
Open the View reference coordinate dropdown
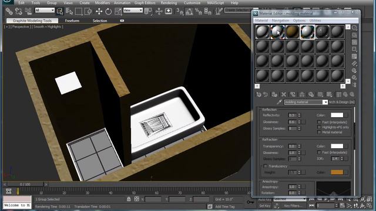click(x=133, y=10)
